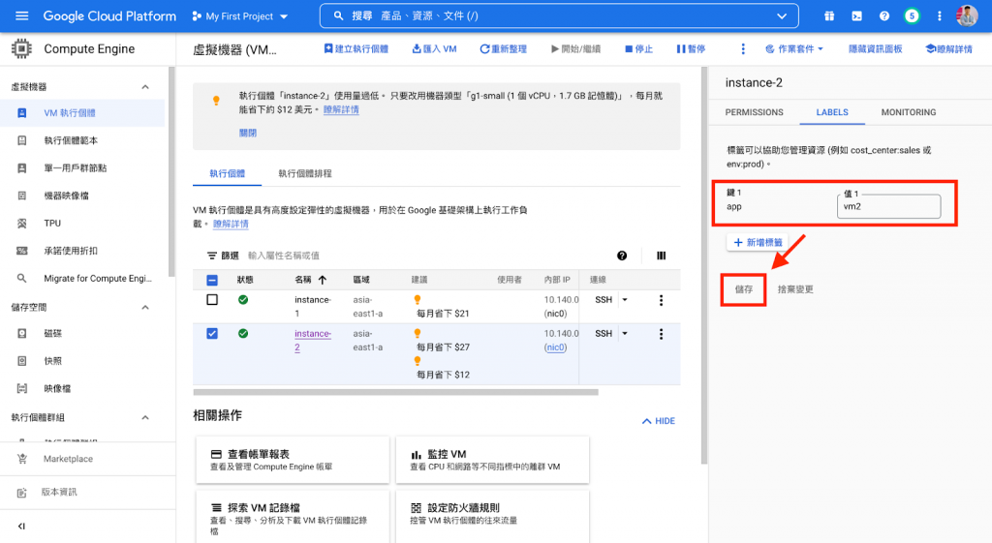Open 作業套件 dropdown in toolbar
The image size is (992, 543).
click(794, 48)
